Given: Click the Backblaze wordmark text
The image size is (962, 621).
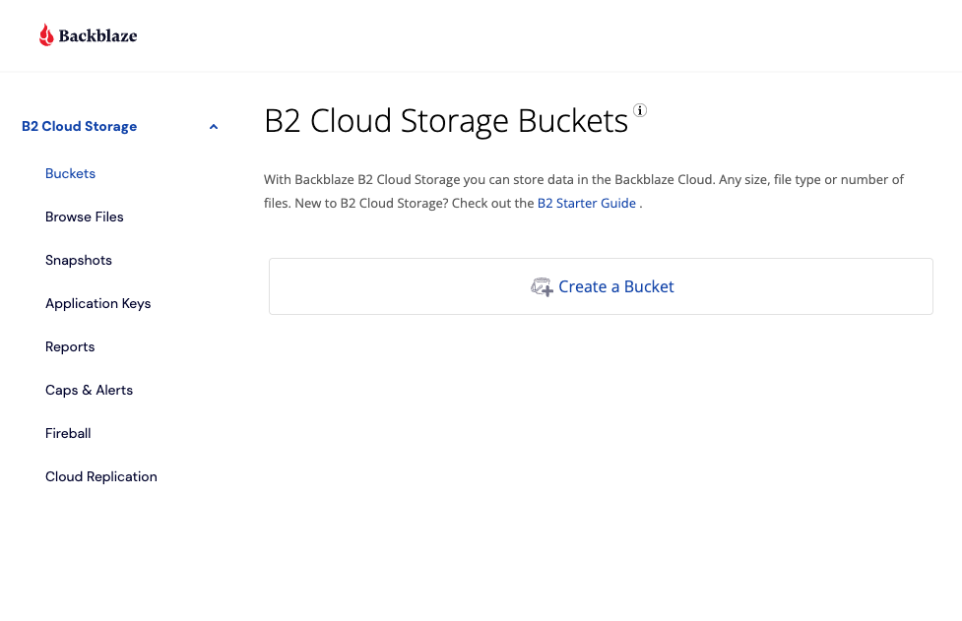Looking at the screenshot, I should tap(97, 36).
